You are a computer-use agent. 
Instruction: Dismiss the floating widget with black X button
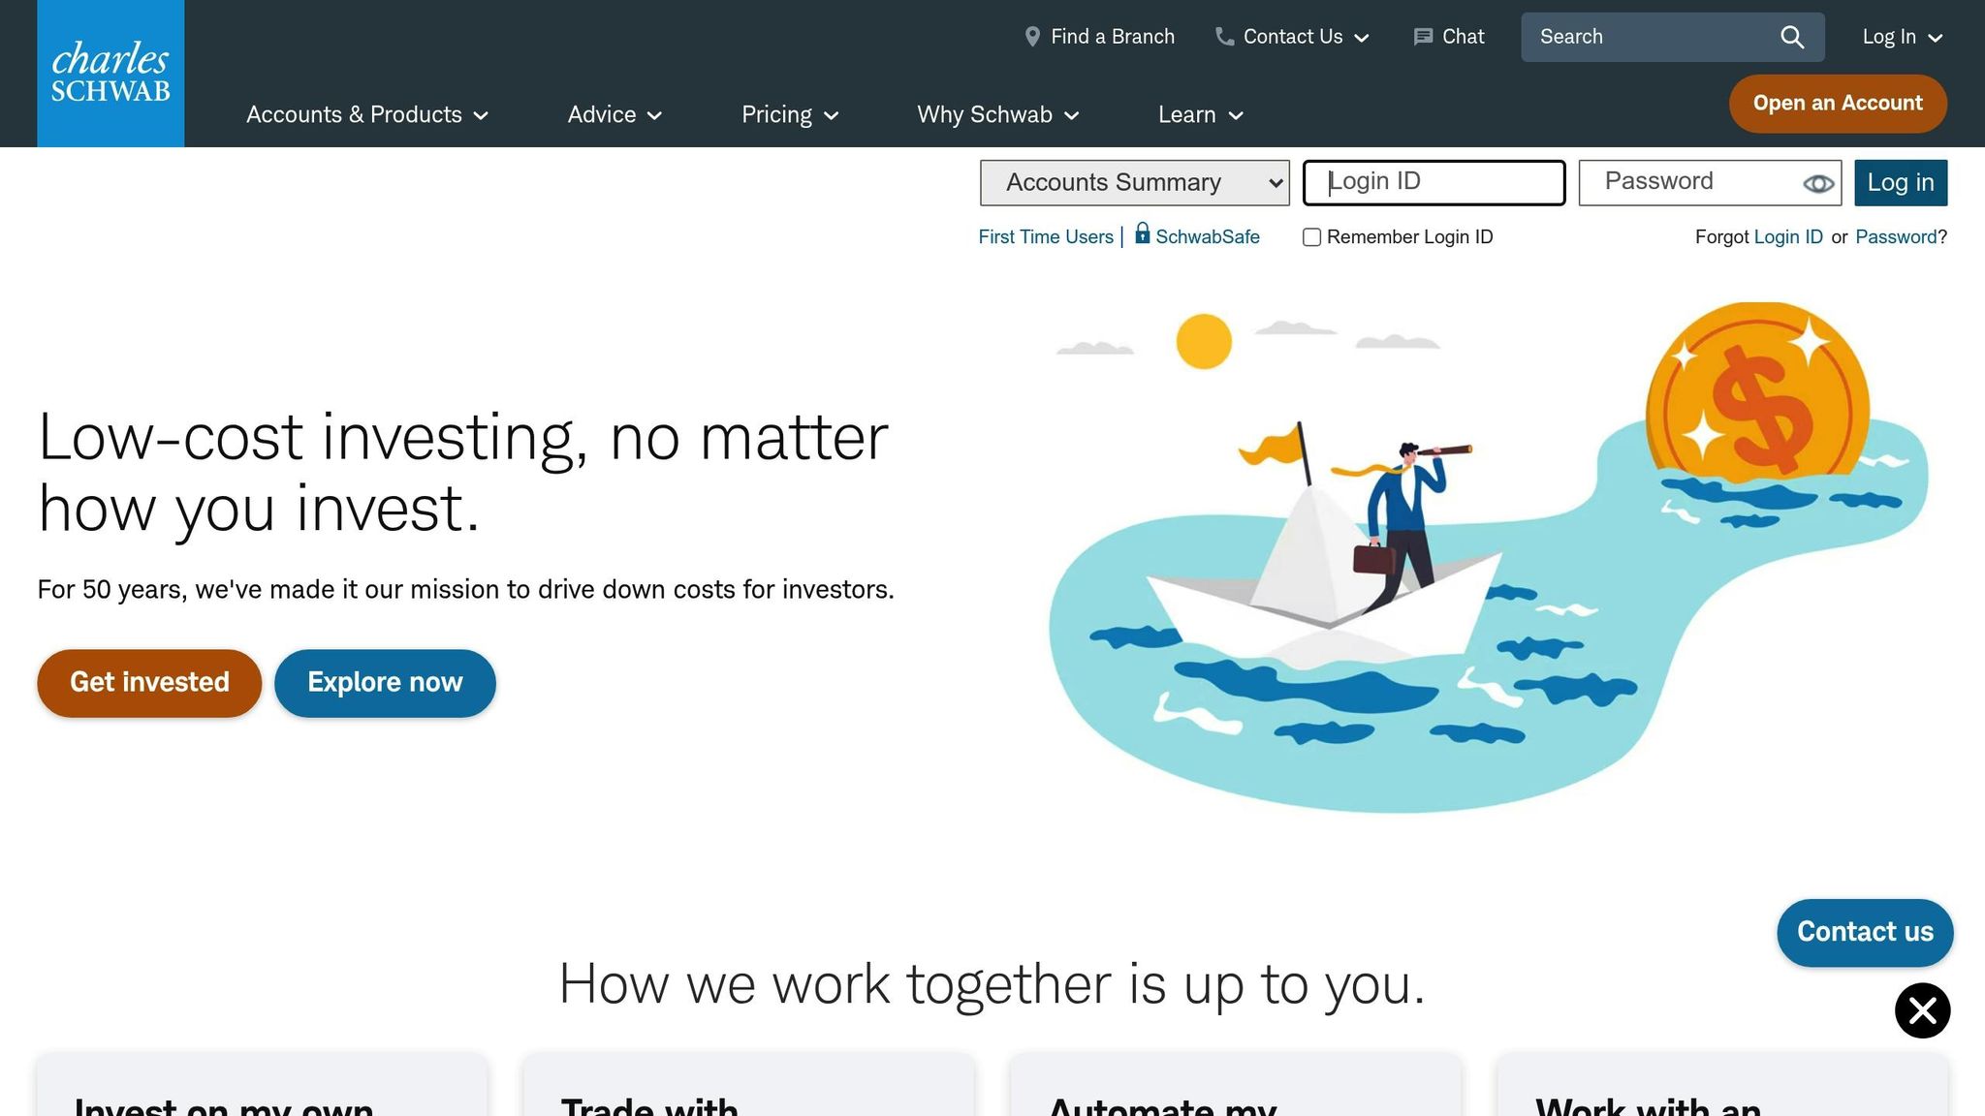1922,1010
